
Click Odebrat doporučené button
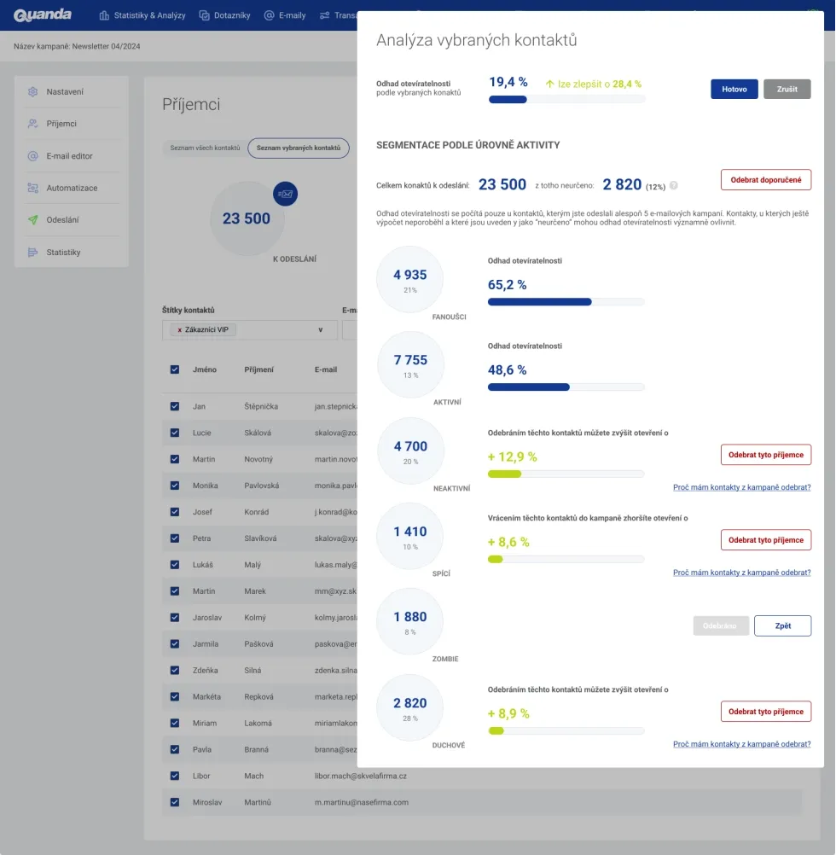coord(766,180)
